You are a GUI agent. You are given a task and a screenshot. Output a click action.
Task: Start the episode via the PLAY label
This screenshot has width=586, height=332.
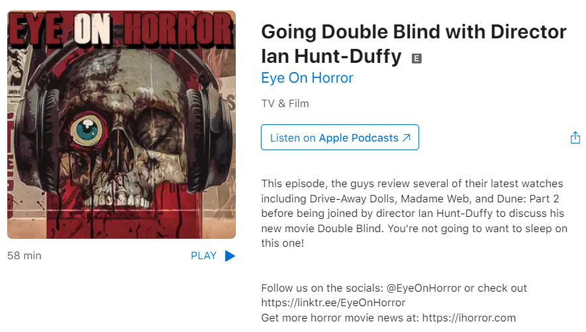[x=204, y=256]
